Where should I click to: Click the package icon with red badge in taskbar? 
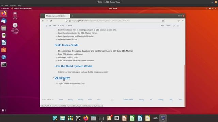[109, 118]
